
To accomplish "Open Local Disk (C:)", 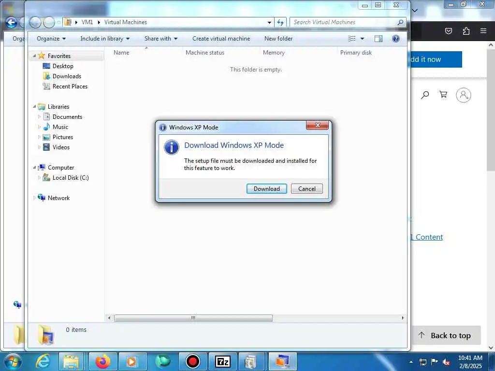I will coord(71,178).
